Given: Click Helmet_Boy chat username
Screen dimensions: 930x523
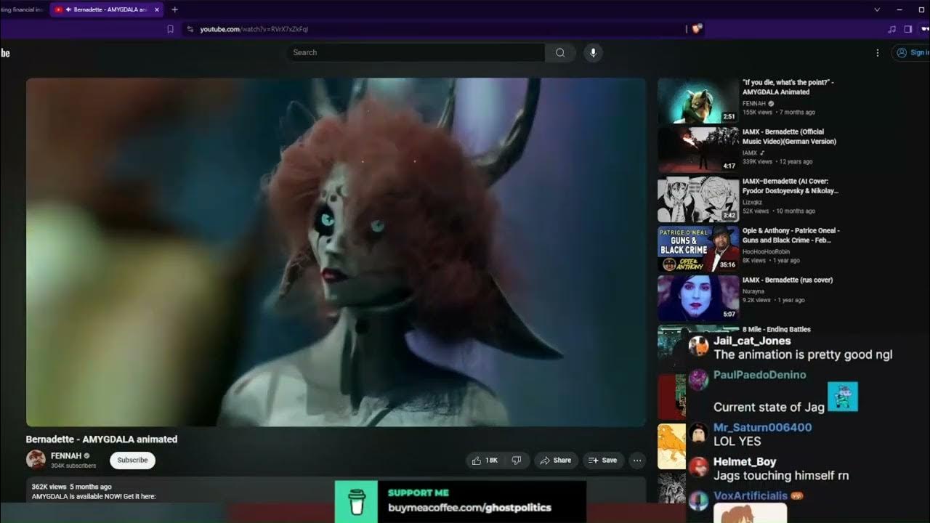Looking at the screenshot, I should click(745, 462).
